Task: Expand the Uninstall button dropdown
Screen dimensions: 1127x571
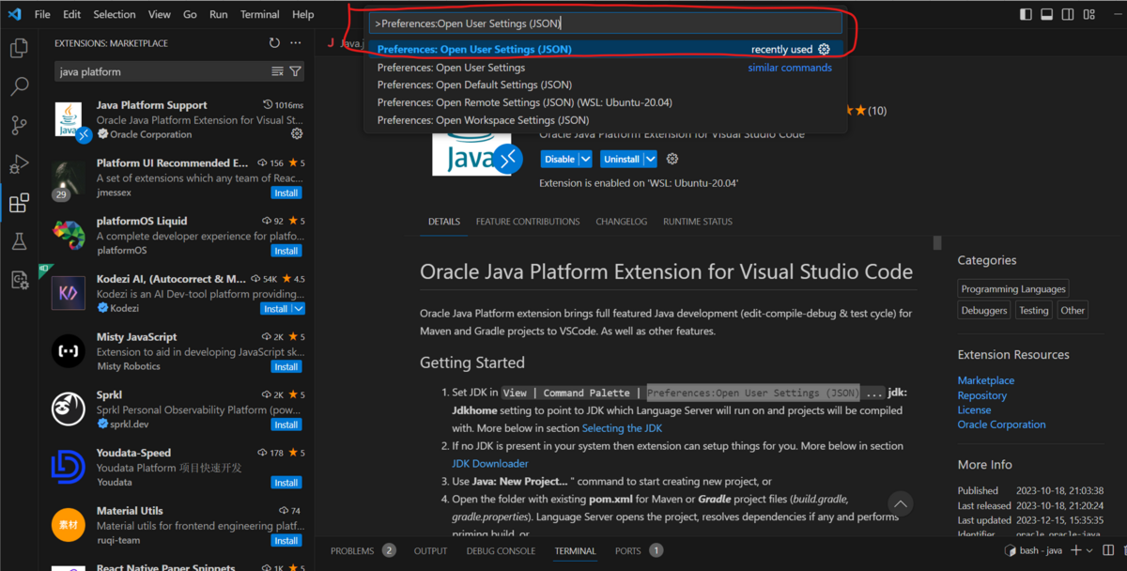Action: 650,160
